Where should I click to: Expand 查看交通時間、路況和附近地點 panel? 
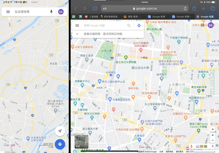point(108,34)
